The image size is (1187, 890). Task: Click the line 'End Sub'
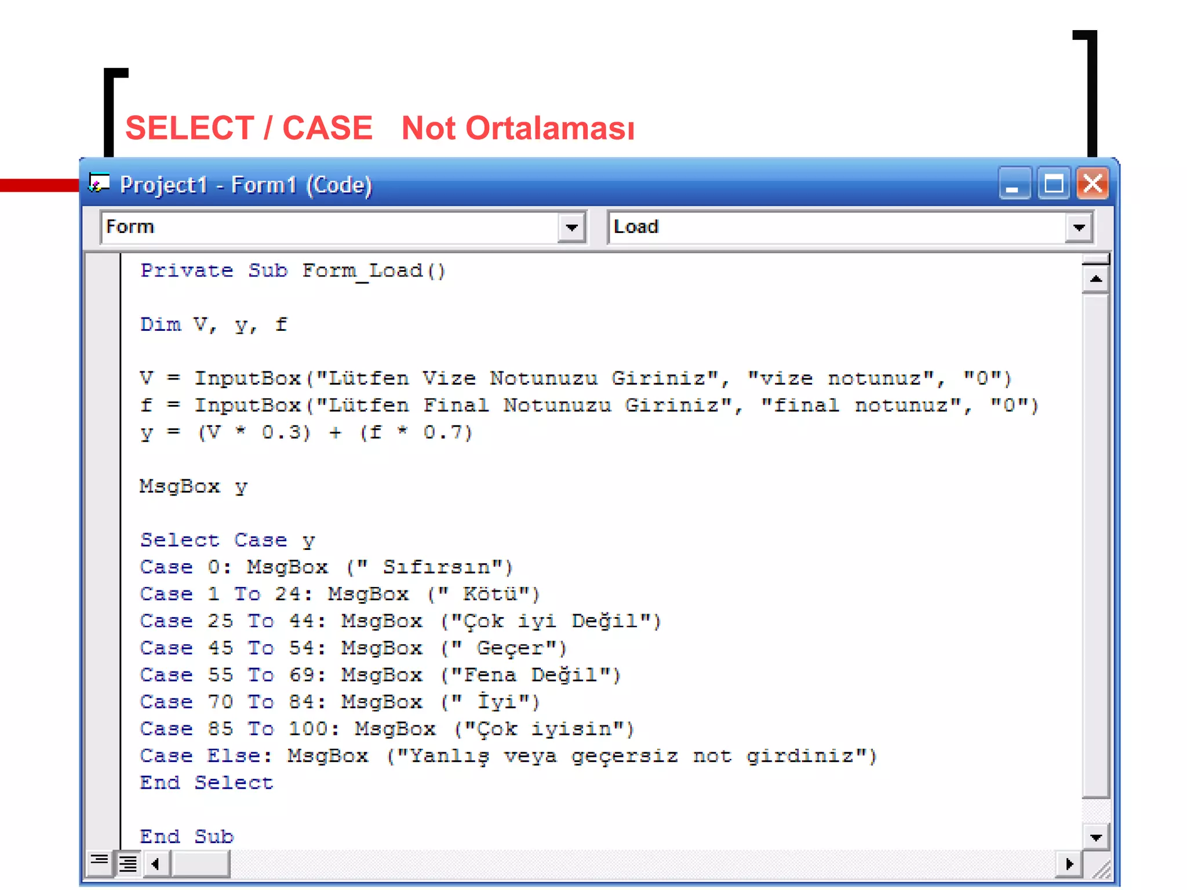[187, 837]
